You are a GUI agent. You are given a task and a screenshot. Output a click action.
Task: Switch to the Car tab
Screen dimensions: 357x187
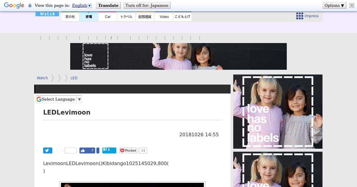(x=108, y=17)
